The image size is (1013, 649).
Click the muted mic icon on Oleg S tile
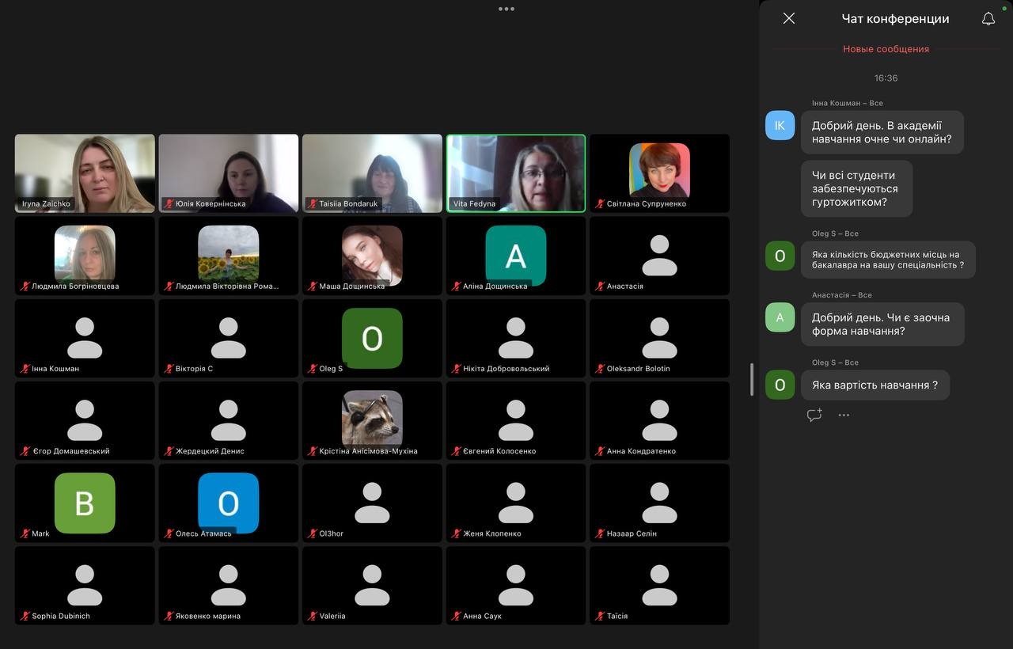click(313, 369)
